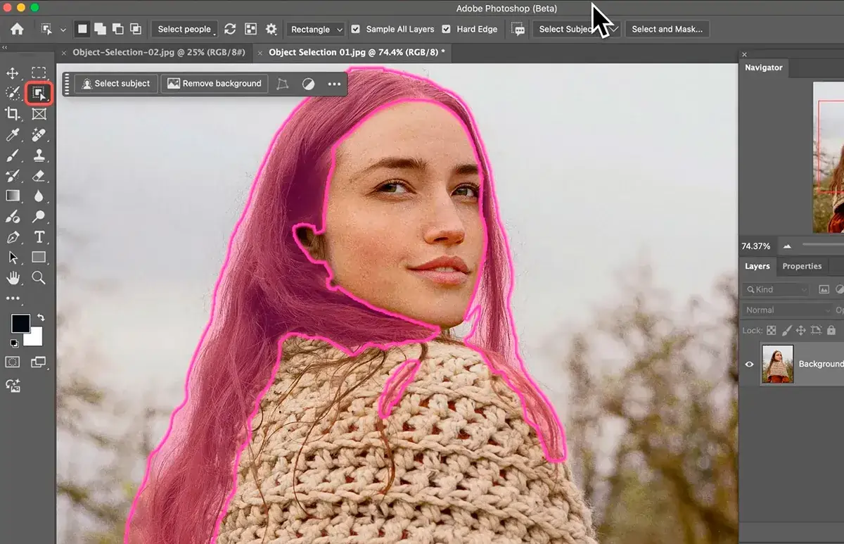
Task: Select the Hand tool
Action: coord(13,278)
